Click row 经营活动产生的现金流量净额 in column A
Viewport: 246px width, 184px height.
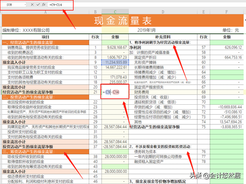pos(45,92)
